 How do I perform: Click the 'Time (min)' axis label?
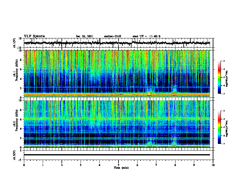(x=121, y=168)
